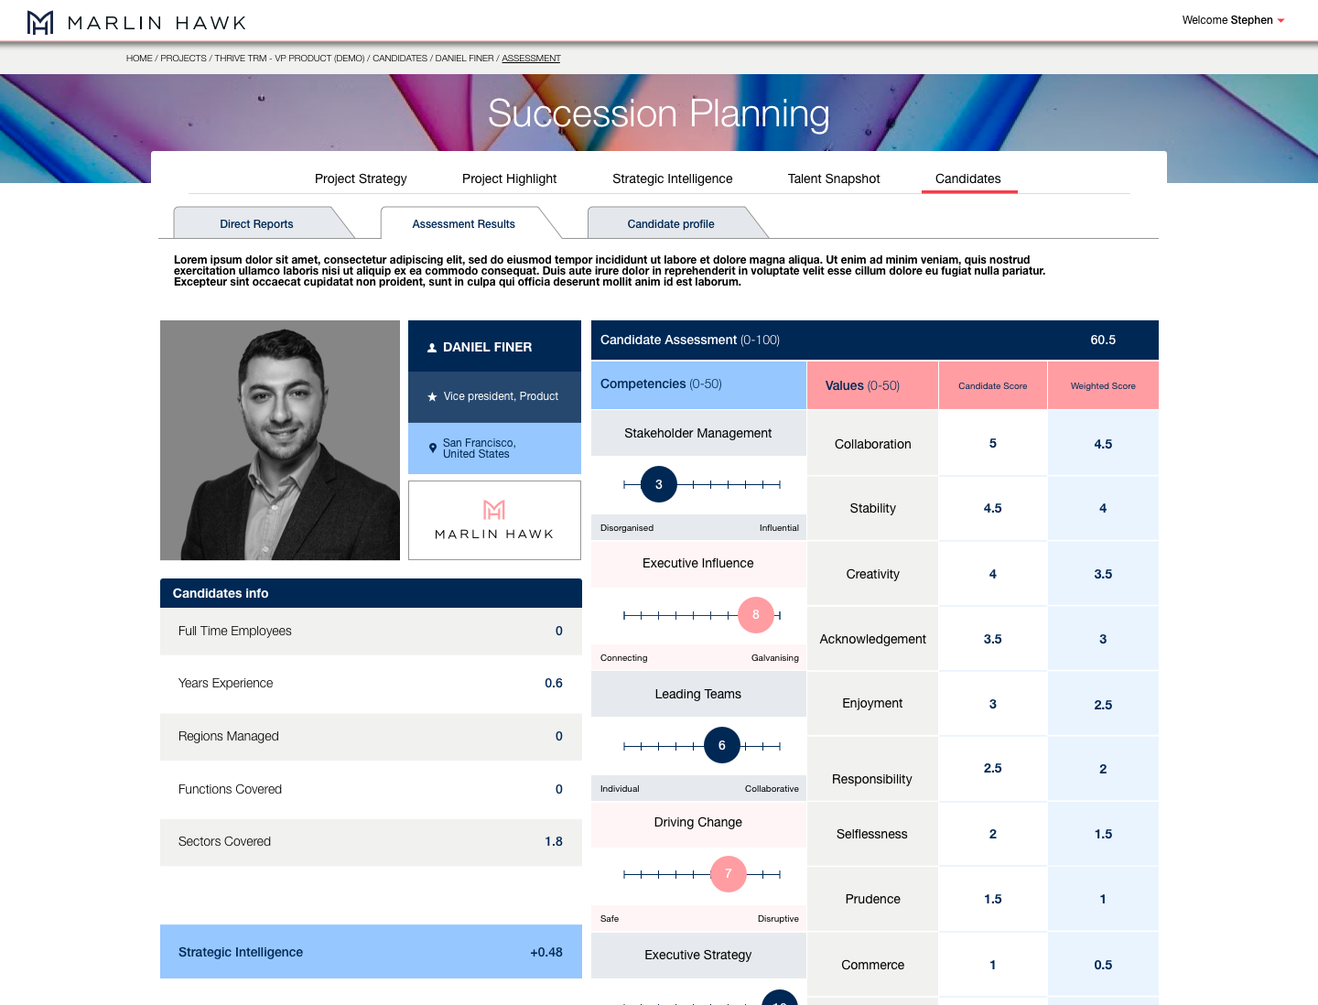The width and height of the screenshot is (1318, 1005).
Task: Click Driving Change slider handle at 7
Action: pos(729,874)
